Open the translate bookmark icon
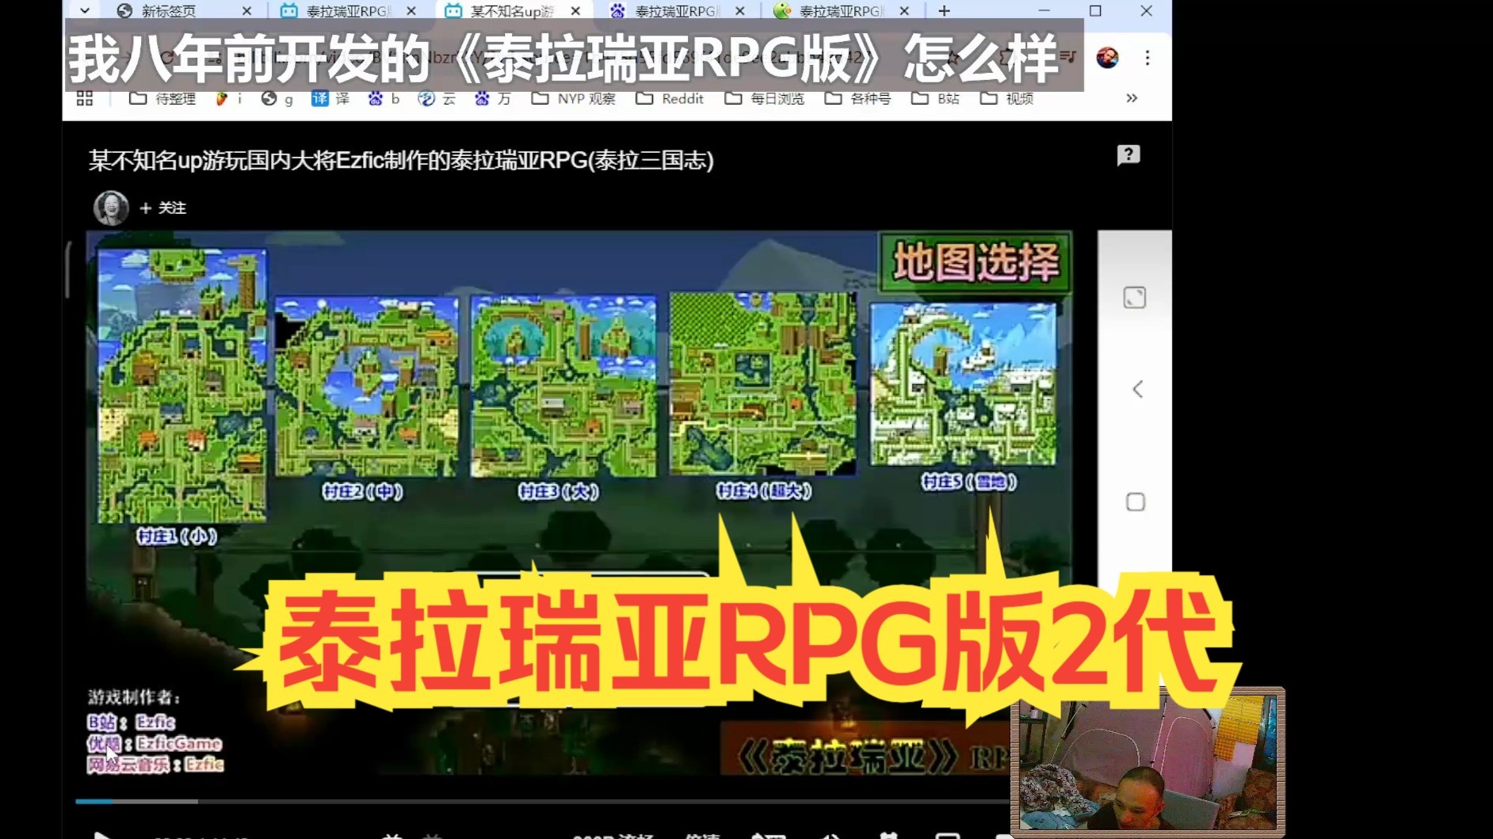Viewport: 1493px width, 839px height. tap(322, 99)
